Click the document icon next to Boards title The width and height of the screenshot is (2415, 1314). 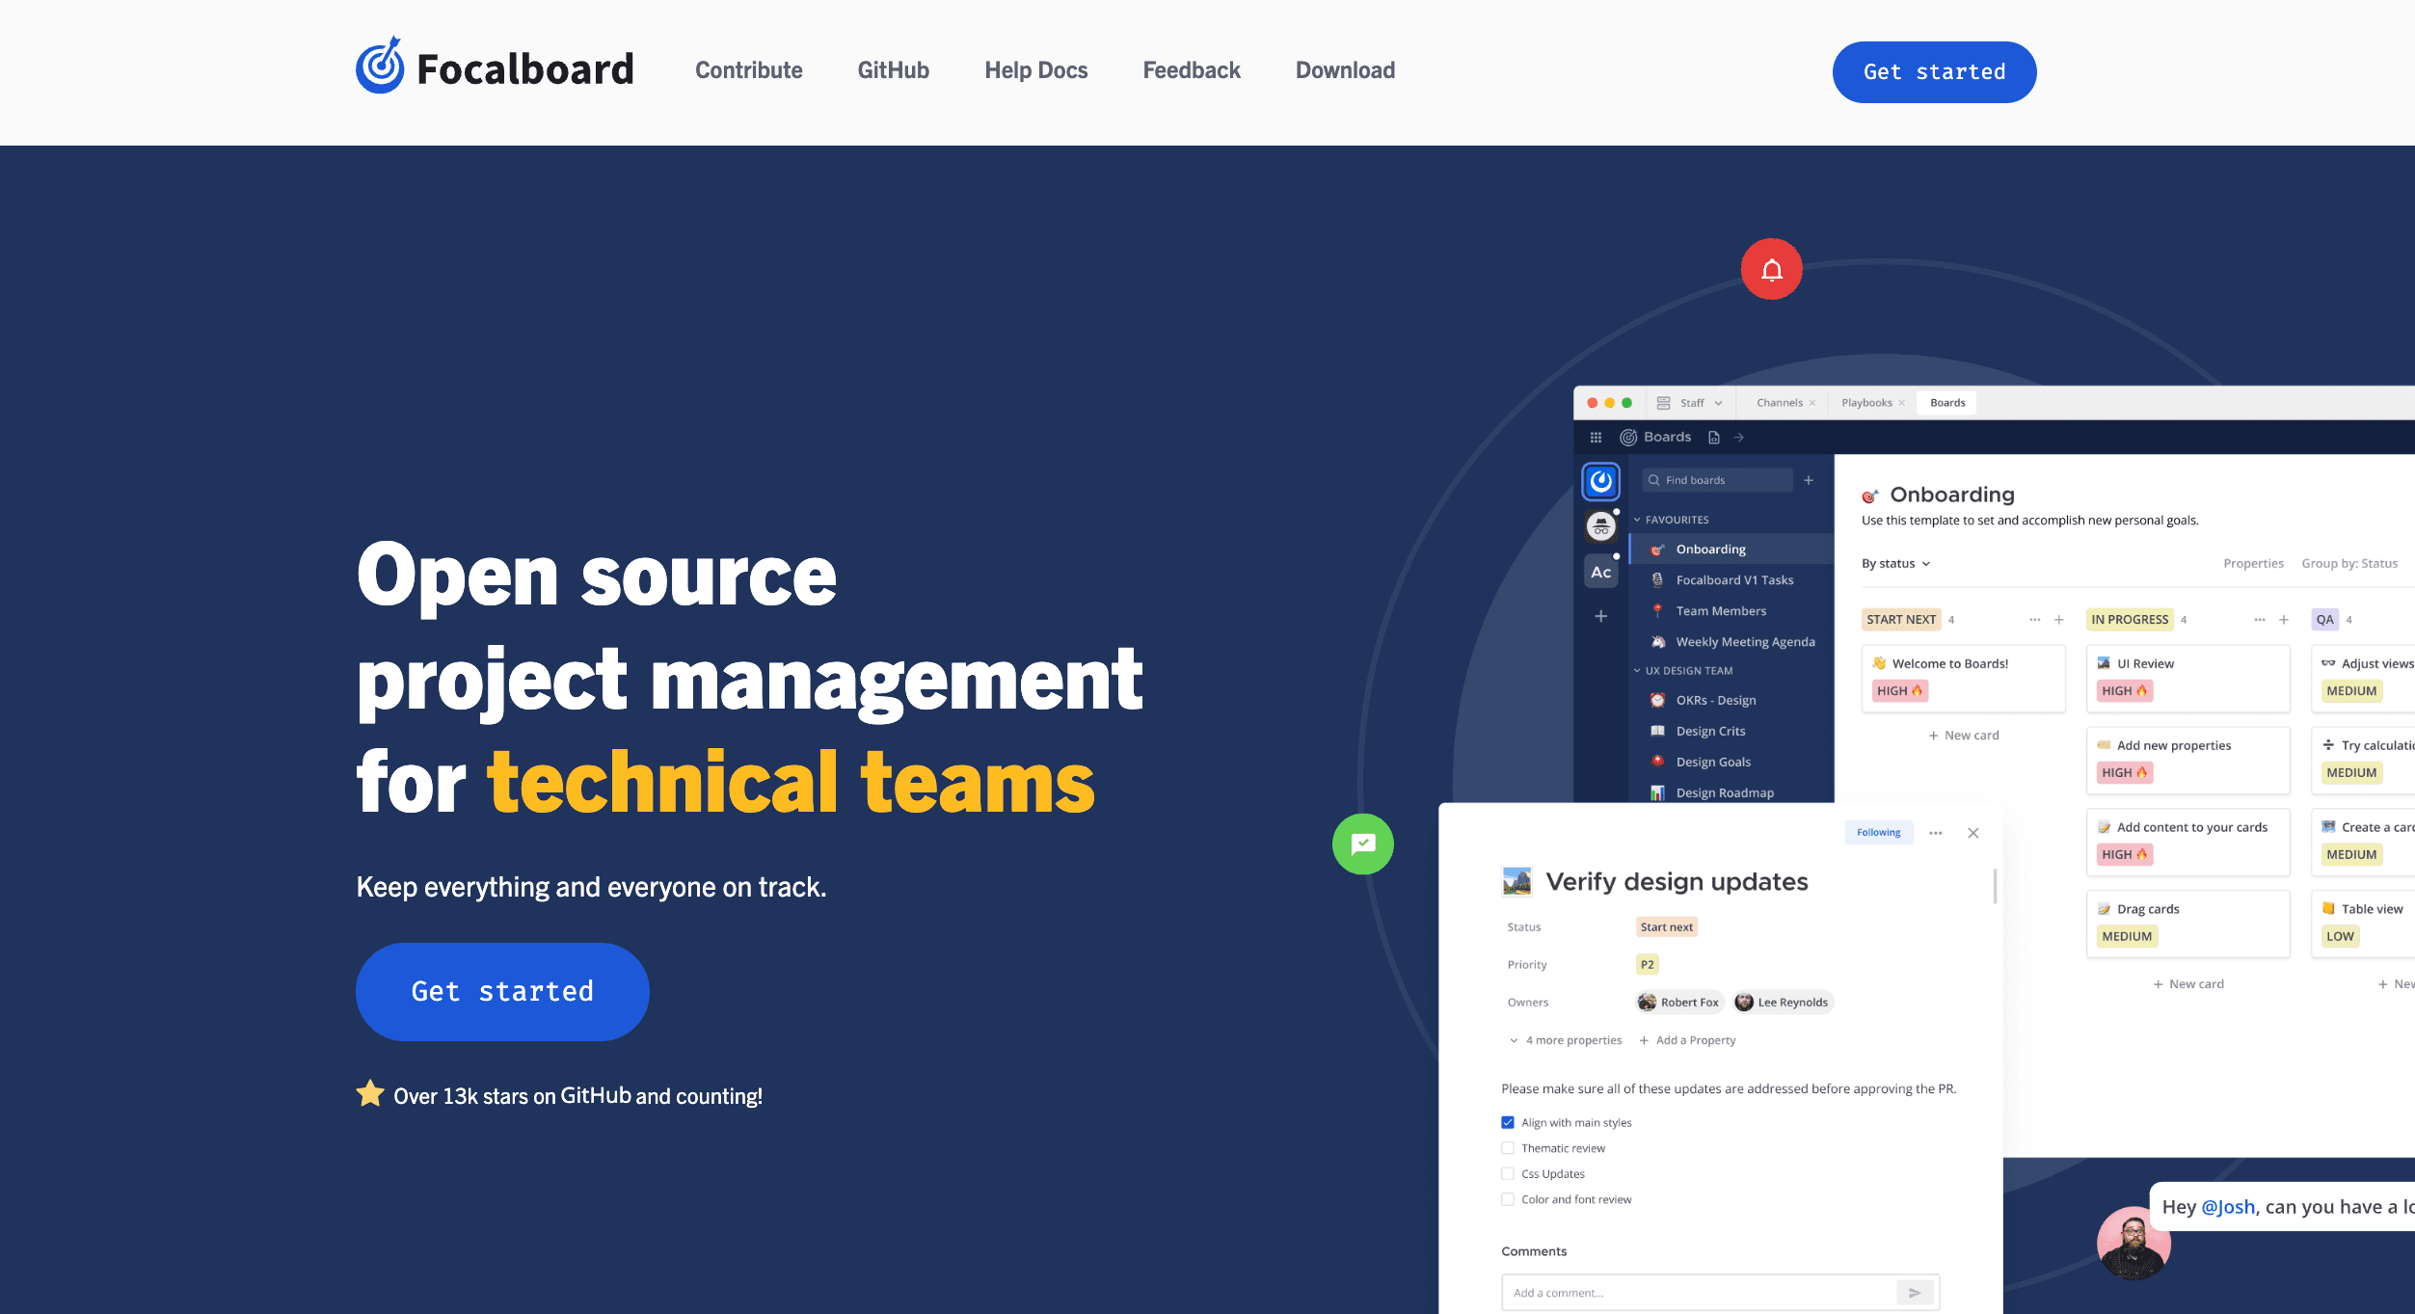click(x=1714, y=438)
